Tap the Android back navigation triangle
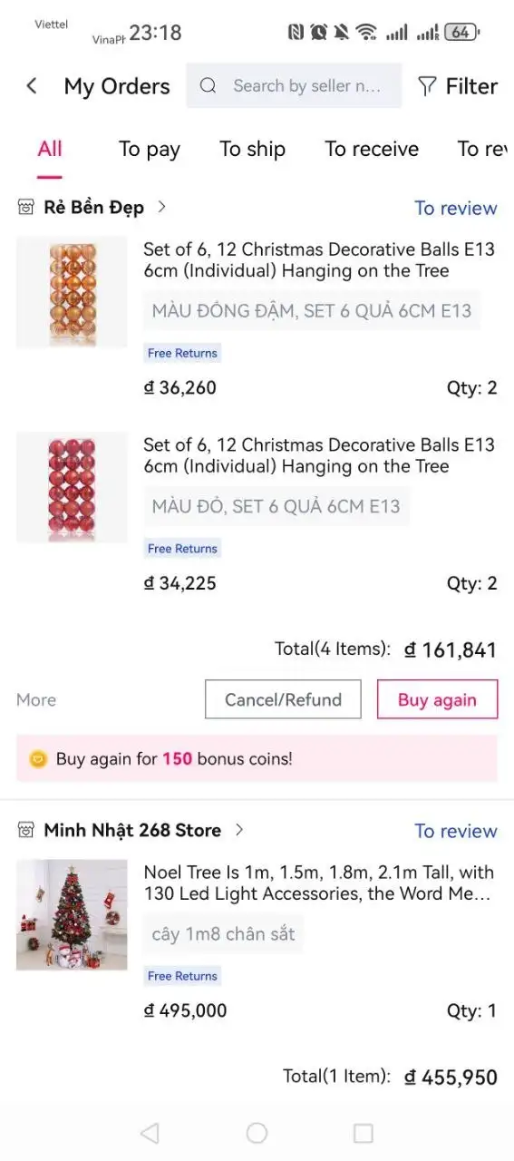The height and width of the screenshot is (1161, 514). point(150,1133)
